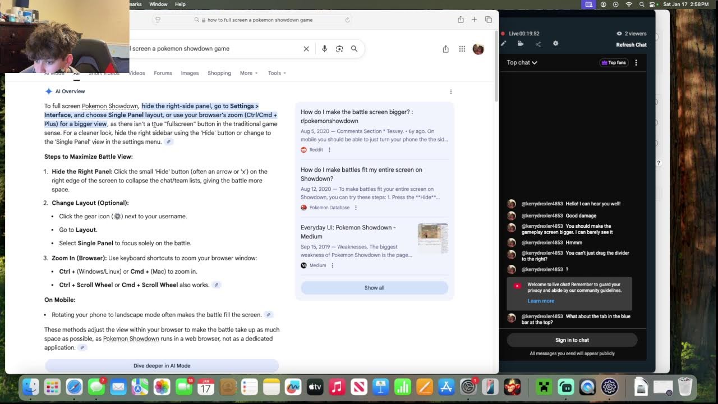Click source chip after Scroll Wheel sentence
Viewport: 718px width, 404px height.
(x=216, y=285)
